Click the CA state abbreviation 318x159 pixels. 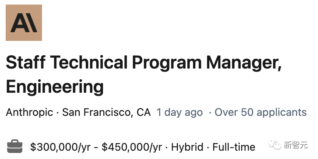click(143, 112)
